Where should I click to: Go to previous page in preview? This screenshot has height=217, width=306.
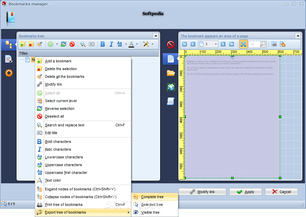[193, 44]
